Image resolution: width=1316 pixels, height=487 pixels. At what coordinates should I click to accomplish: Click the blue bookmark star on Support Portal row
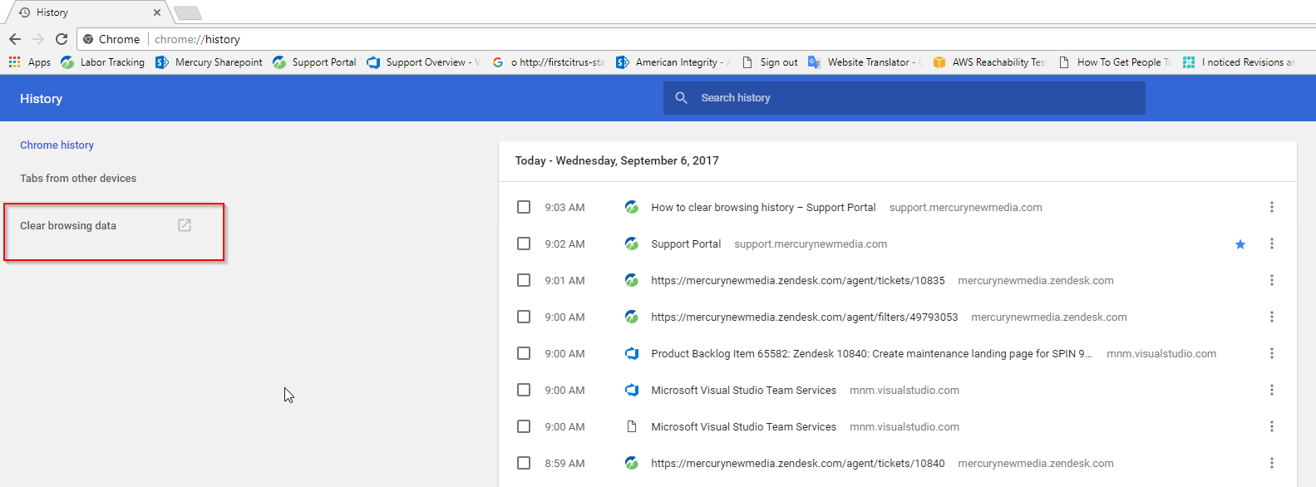point(1240,244)
